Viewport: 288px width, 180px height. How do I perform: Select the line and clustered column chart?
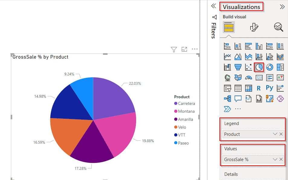[x=270, y=57]
